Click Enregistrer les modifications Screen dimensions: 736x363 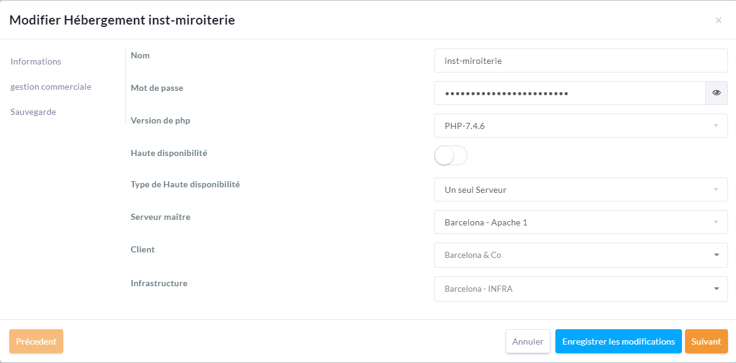[618, 342]
